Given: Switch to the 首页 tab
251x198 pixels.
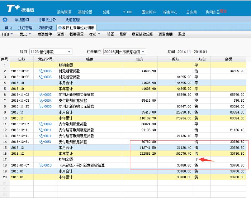Looking at the screenshot, I should pyautogui.click(x=8, y=28).
